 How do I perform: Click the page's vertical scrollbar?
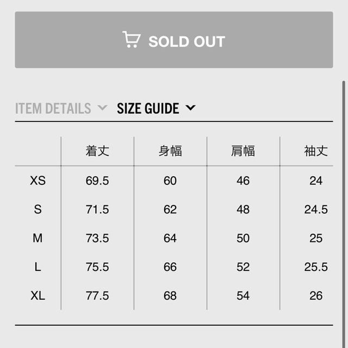[x=344, y=214]
